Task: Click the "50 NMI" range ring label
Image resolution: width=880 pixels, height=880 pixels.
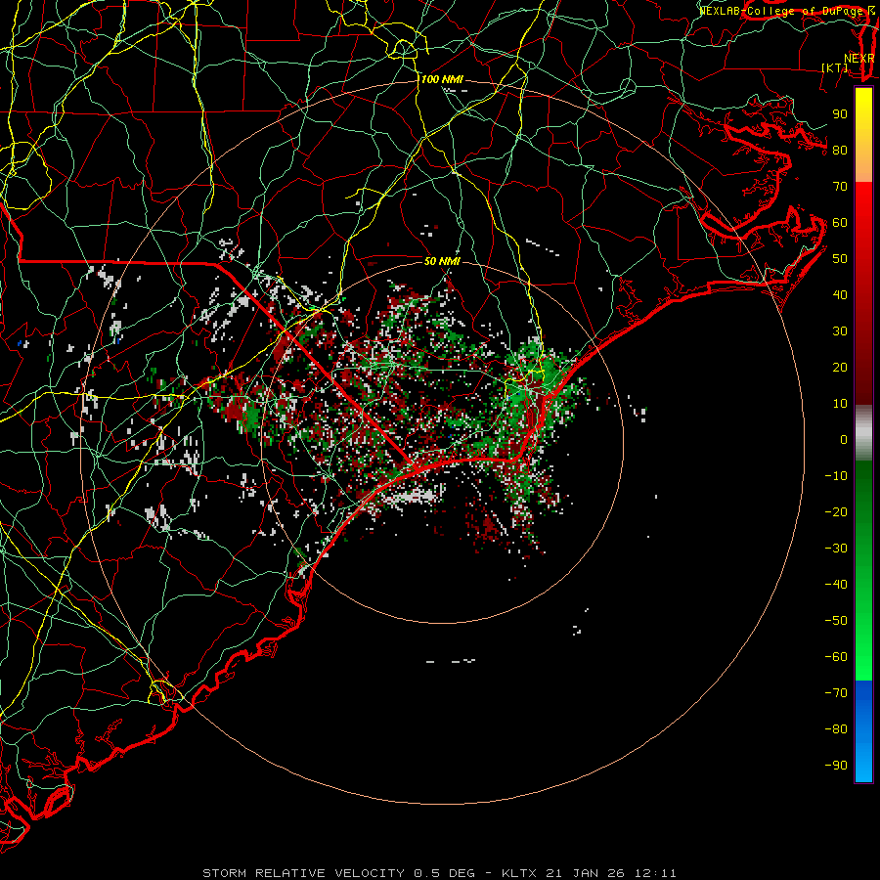Action: pos(442,261)
